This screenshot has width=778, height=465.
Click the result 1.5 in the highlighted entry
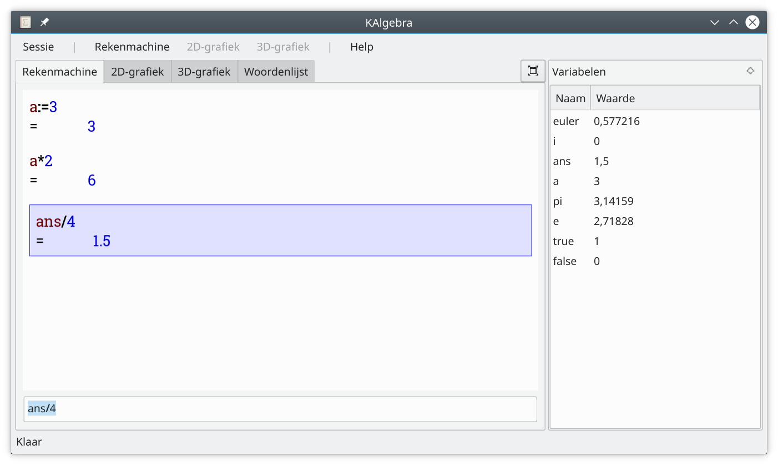[102, 241]
